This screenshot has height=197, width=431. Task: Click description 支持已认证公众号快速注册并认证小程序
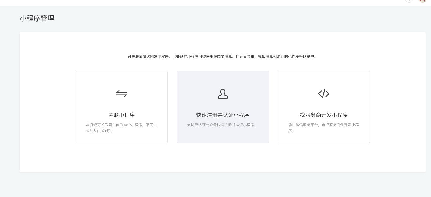223,125
